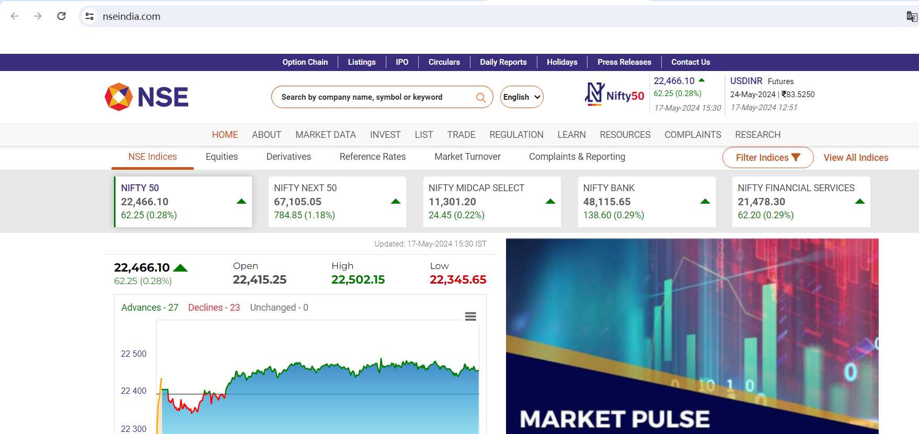Click the search magnifier icon
The height and width of the screenshot is (434, 919).
481,97
